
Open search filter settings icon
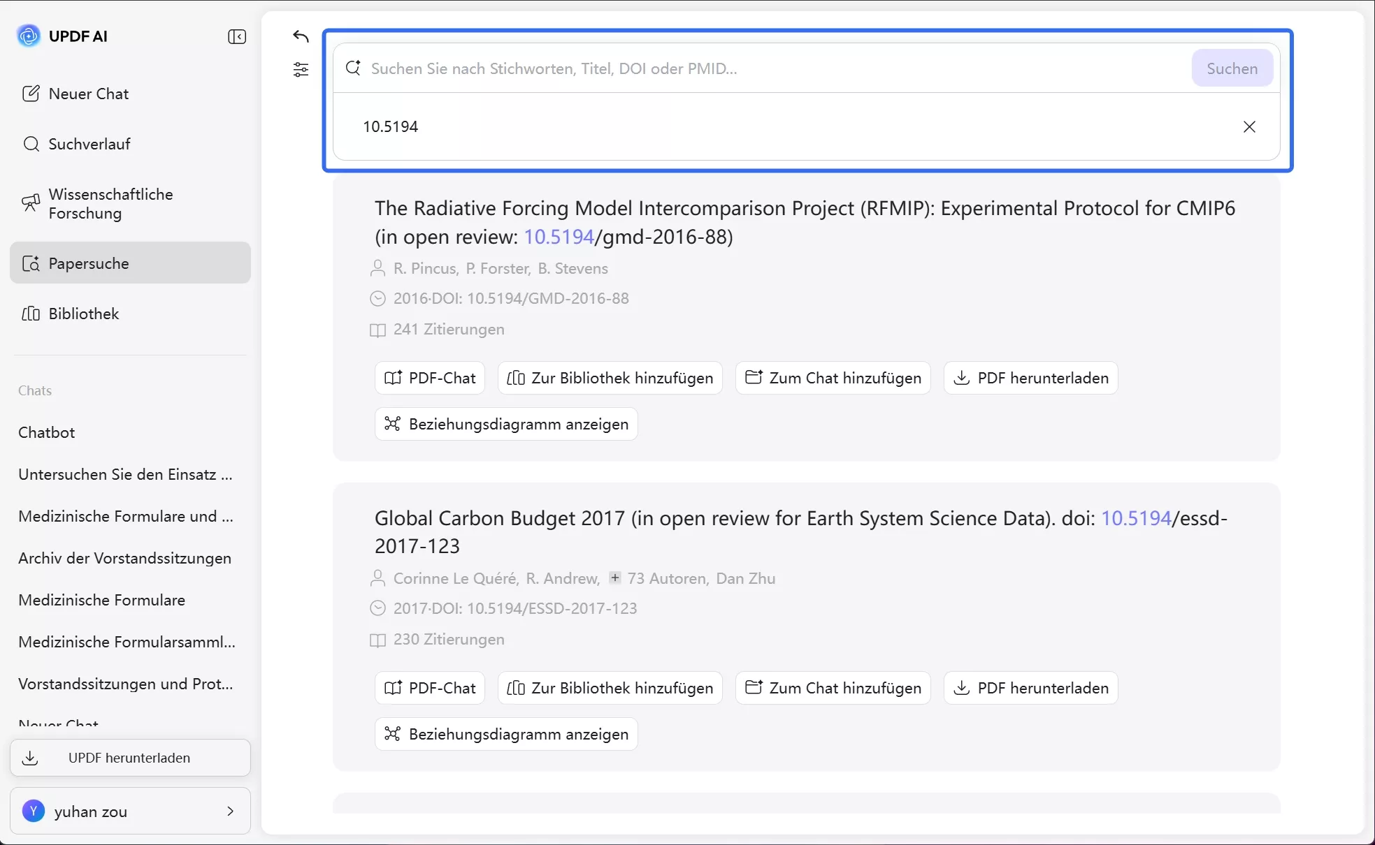tap(301, 70)
